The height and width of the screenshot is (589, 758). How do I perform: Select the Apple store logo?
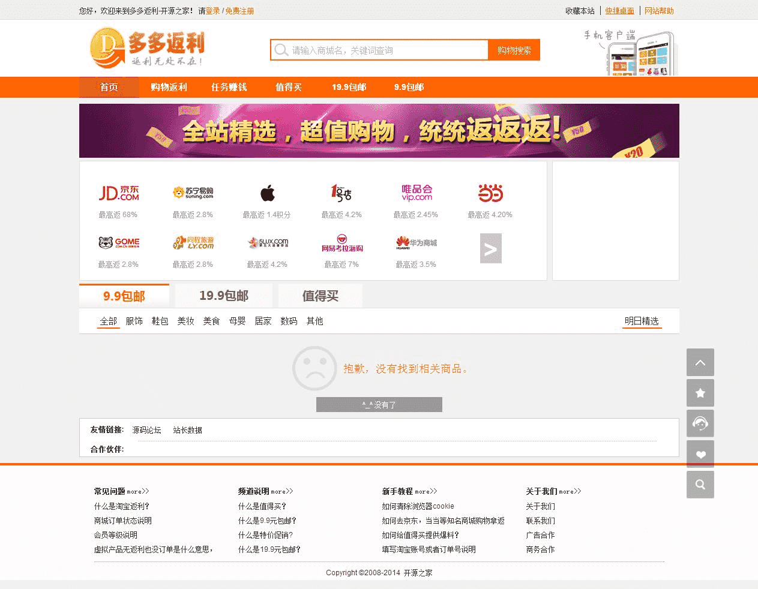click(267, 193)
